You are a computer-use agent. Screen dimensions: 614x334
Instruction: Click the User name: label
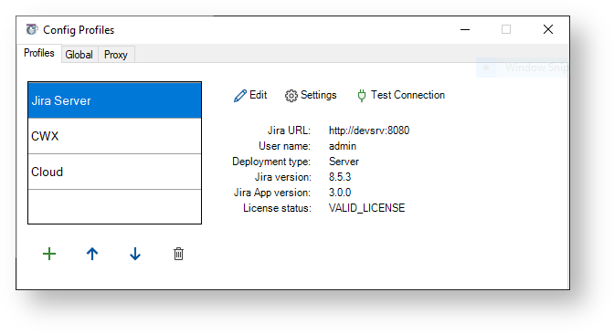coord(285,146)
